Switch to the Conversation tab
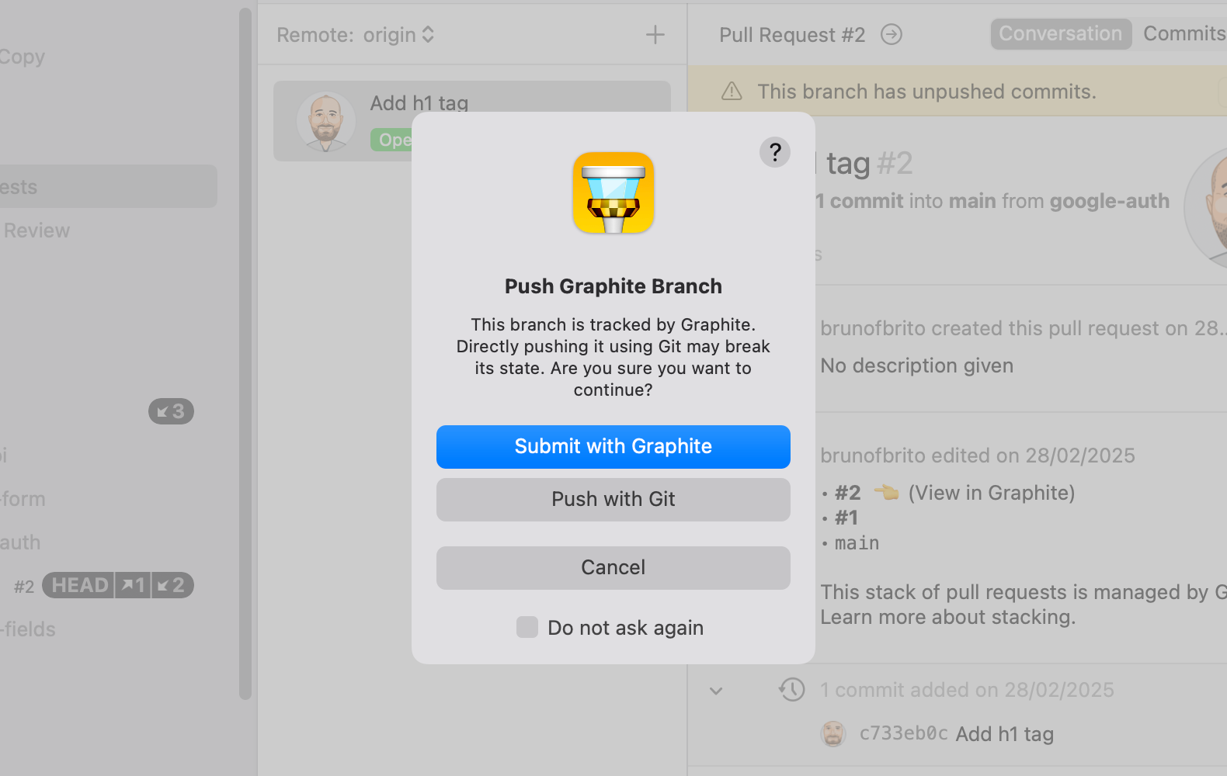 [x=1060, y=34]
